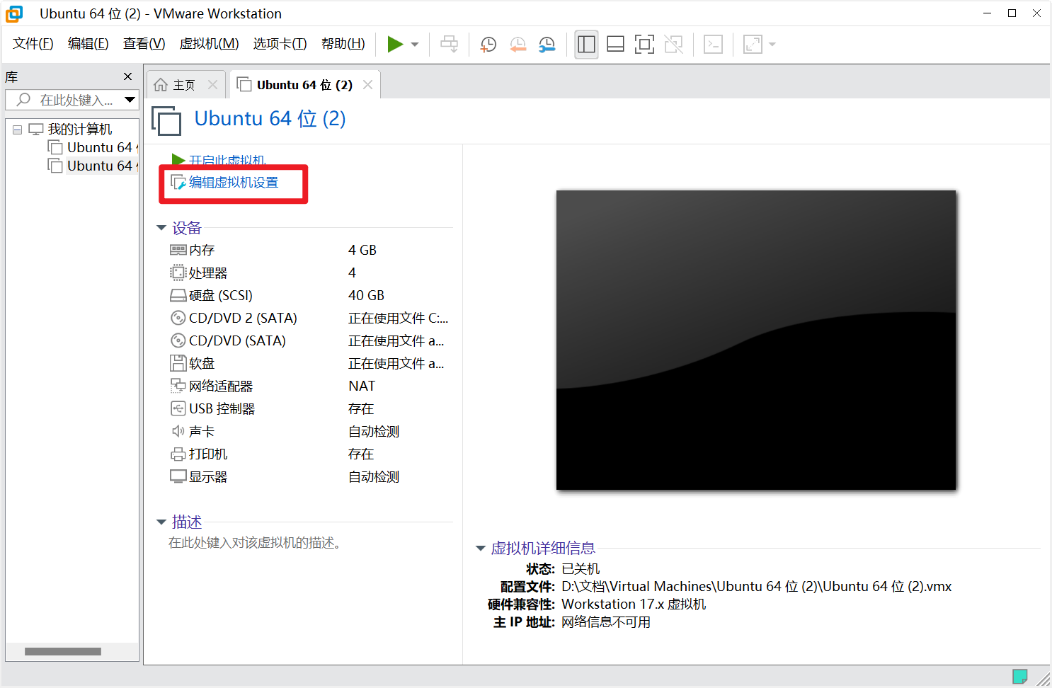Image resolution: width=1052 pixels, height=688 pixels.
Task: Open the snapshot manager icon
Action: pos(547,45)
